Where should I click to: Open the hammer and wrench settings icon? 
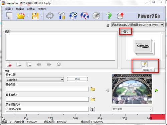point(61,16)
